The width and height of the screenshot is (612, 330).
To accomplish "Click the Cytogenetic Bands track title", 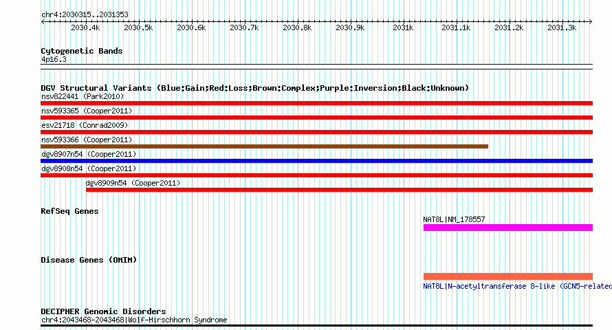I will point(82,51).
